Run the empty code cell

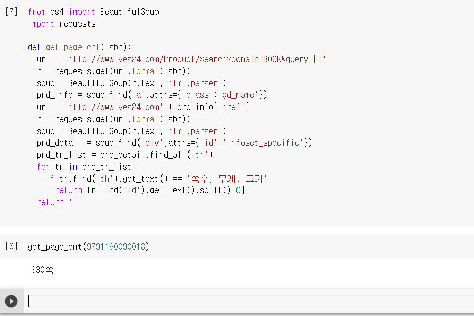click(x=11, y=301)
